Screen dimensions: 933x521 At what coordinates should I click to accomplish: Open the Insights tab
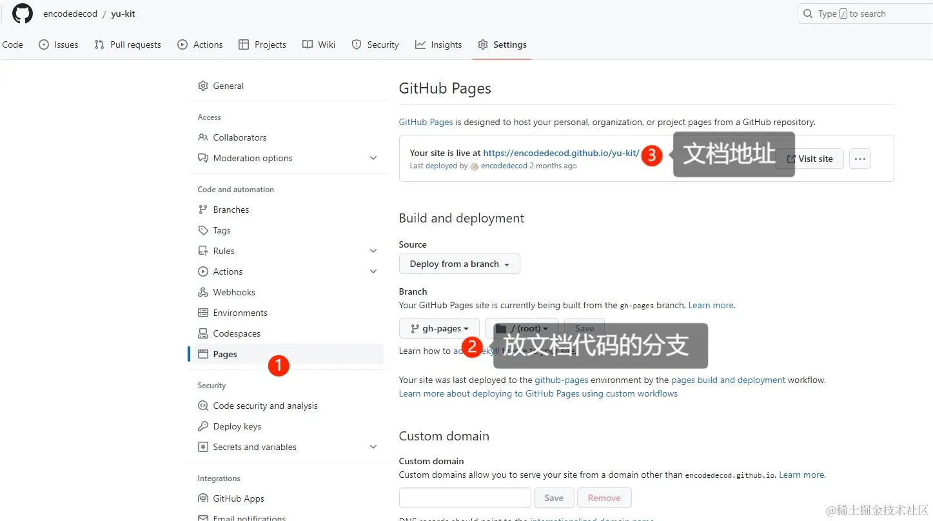tap(438, 44)
